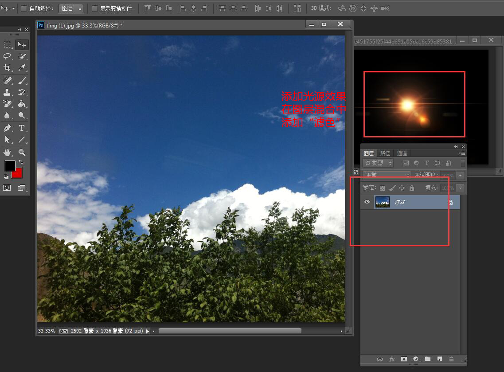This screenshot has height=372, width=504.
Task: Select the Dodge tool
Action: click(22, 115)
